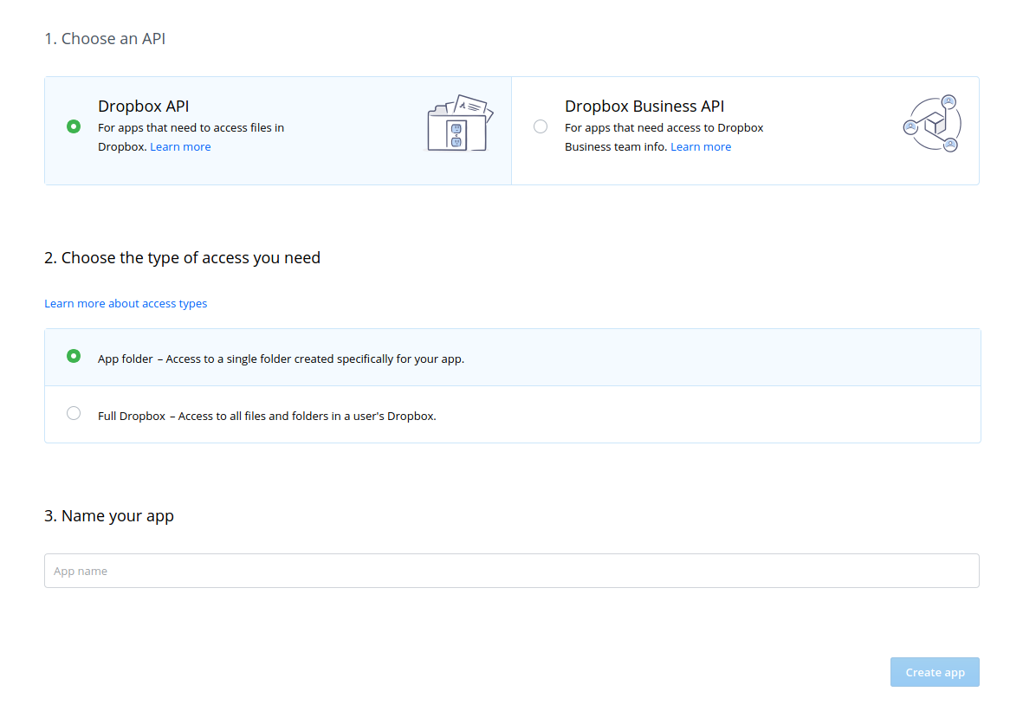Image resolution: width=1010 pixels, height=711 pixels.
Task: Click the '1. Choose an API' heading
Action: click(x=105, y=39)
